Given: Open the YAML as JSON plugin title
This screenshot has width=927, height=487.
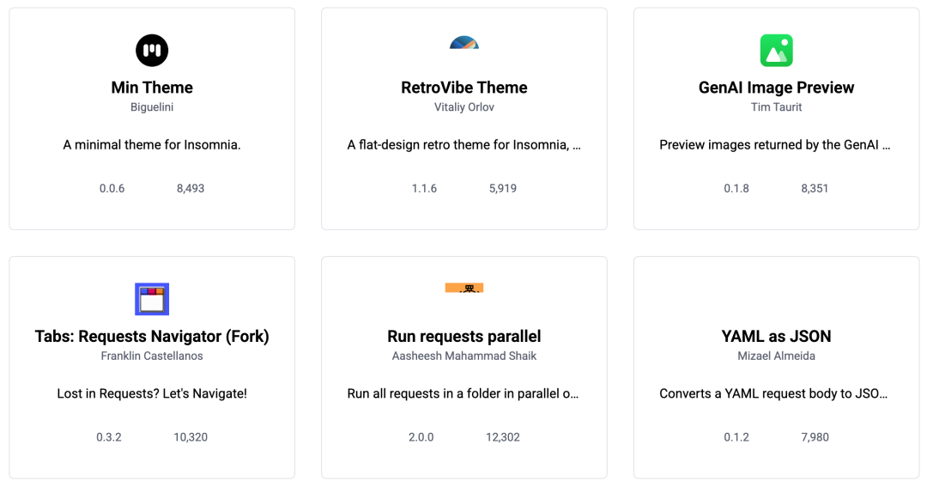Looking at the screenshot, I should (x=777, y=336).
